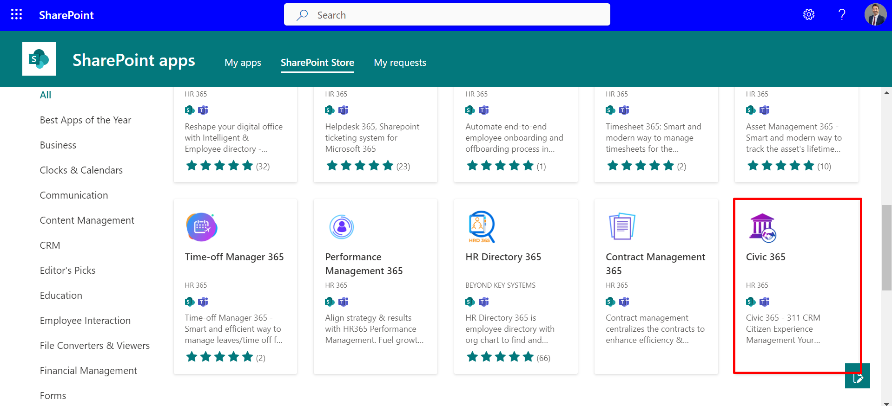Click the Performance Management 365 app icon
892x406 pixels.
click(342, 227)
